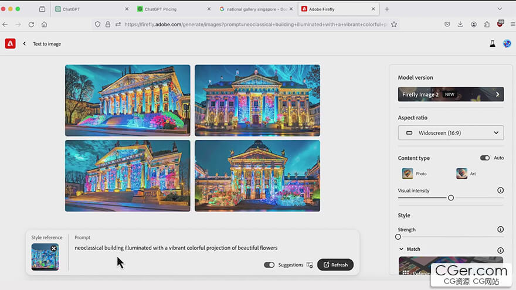Click the prompt text field

tap(176, 248)
